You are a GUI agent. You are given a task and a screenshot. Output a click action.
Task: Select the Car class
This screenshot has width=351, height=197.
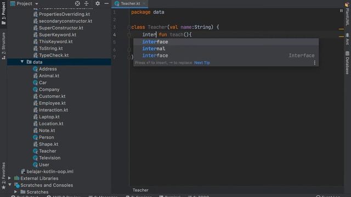point(43,83)
